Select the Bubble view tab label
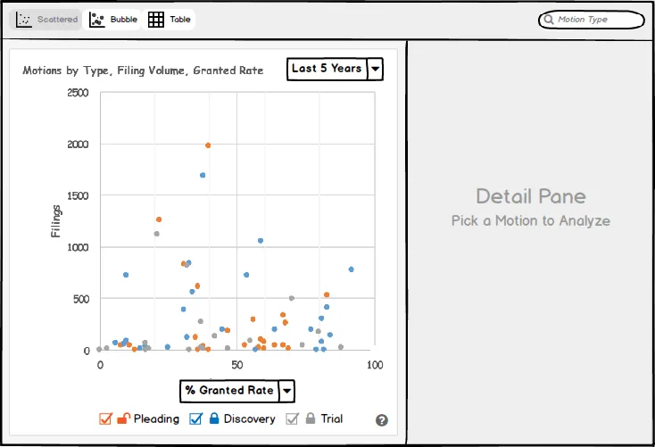Screen dimensions: 655x447 pyautogui.click(x=123, y=20)
